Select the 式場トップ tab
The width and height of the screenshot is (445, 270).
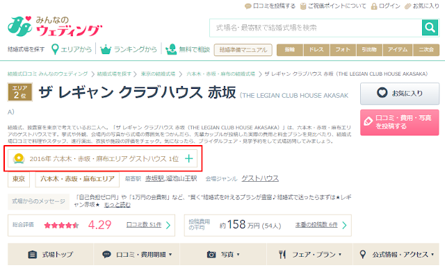[x=51, y=255]
